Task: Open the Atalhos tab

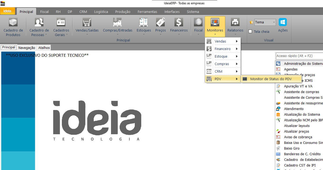Action: pyautogui.click(x=44, y=48)
